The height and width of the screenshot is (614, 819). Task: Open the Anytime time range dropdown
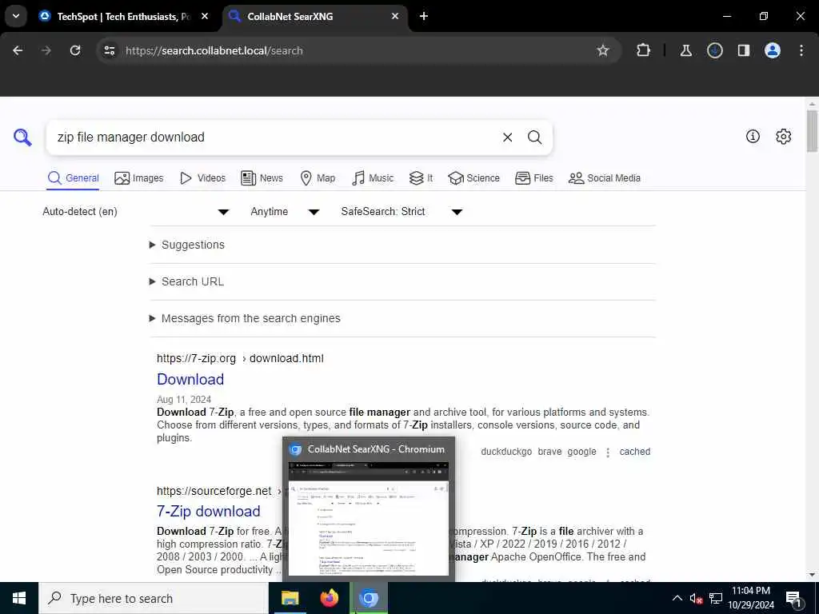click(285, 211)
